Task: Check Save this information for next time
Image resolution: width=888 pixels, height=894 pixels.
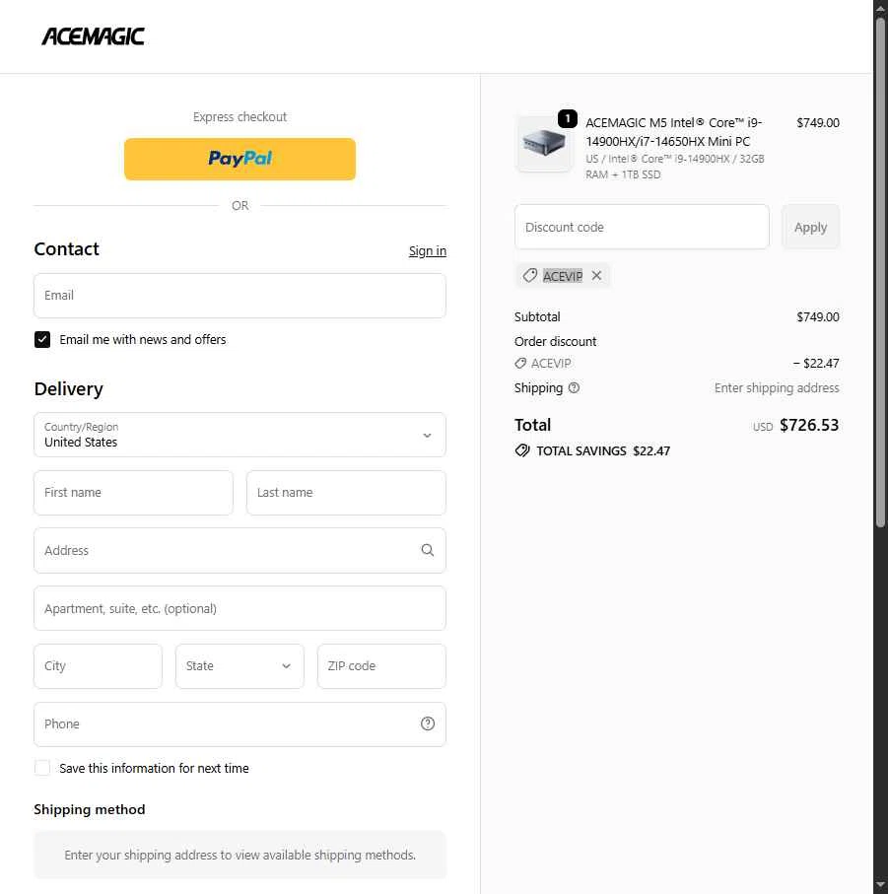Action: point(42,768)
